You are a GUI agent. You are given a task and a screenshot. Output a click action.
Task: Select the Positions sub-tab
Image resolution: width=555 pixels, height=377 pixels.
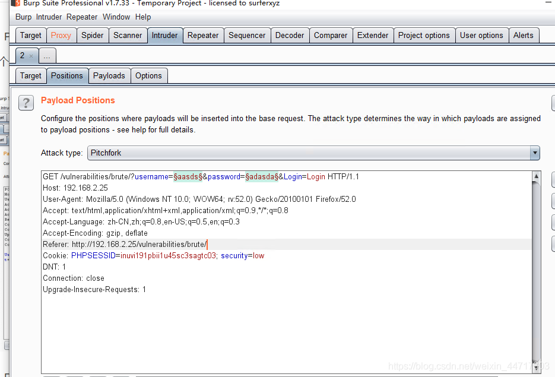pos(67,76)
